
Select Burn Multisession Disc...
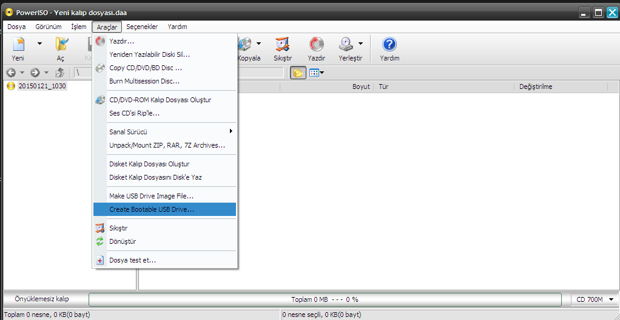pyautogui.click(x=164, y=81)
